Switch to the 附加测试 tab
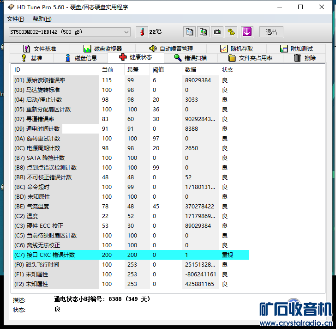The image size is (336, 329). (x=296, y=49)
